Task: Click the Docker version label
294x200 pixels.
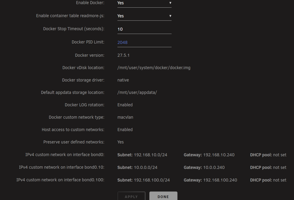Action: point(90,55)
